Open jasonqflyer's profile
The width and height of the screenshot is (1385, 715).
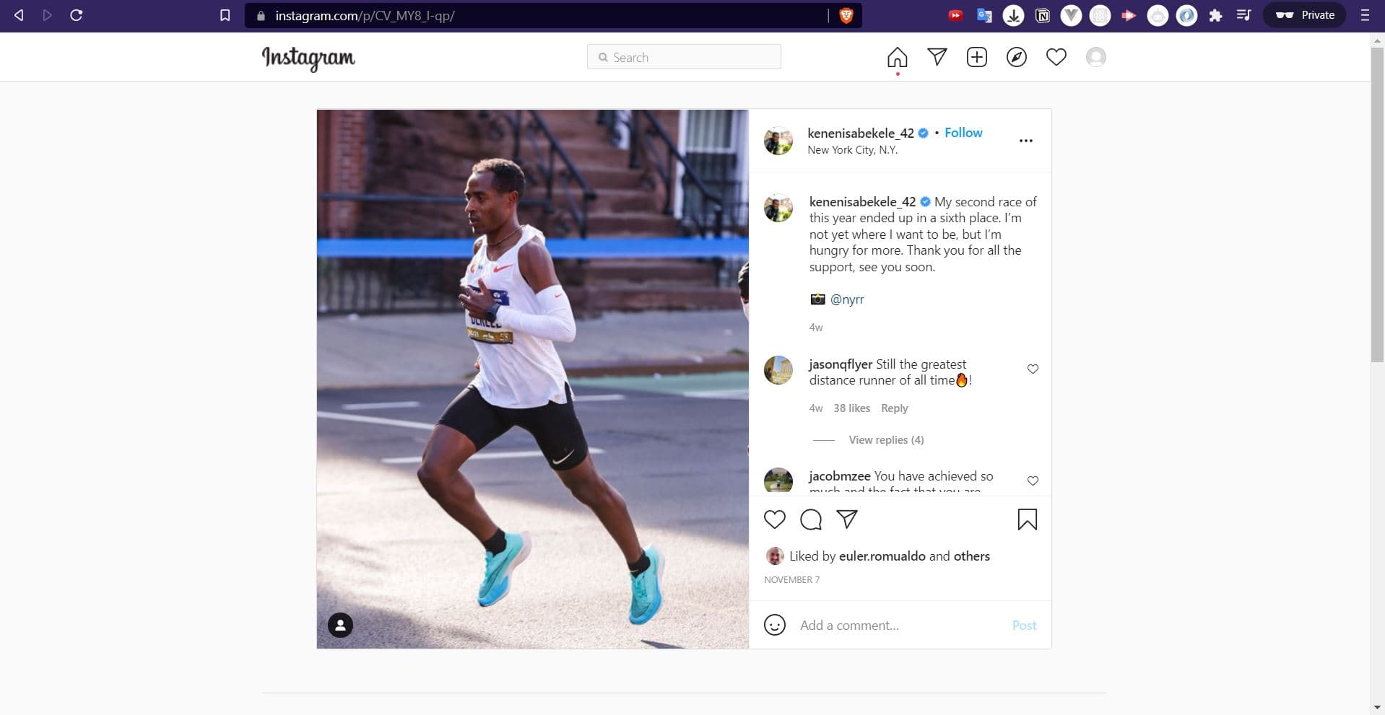tap(841, 364)
